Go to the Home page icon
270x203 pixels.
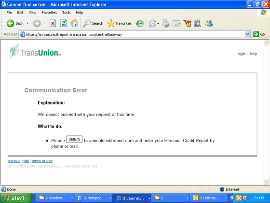(74, 23)
